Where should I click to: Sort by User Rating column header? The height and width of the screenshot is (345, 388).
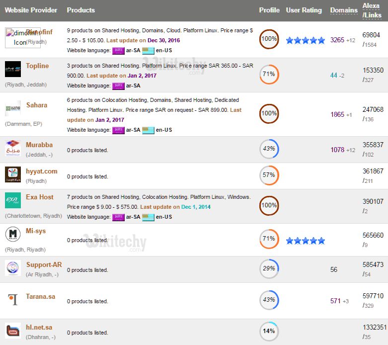pos(304,10)
